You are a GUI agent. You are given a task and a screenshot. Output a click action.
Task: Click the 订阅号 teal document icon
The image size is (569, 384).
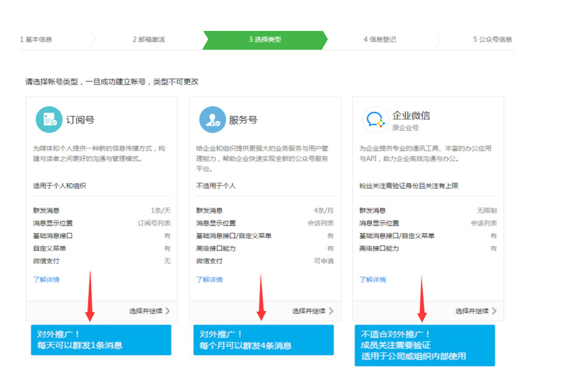(49, 120)
